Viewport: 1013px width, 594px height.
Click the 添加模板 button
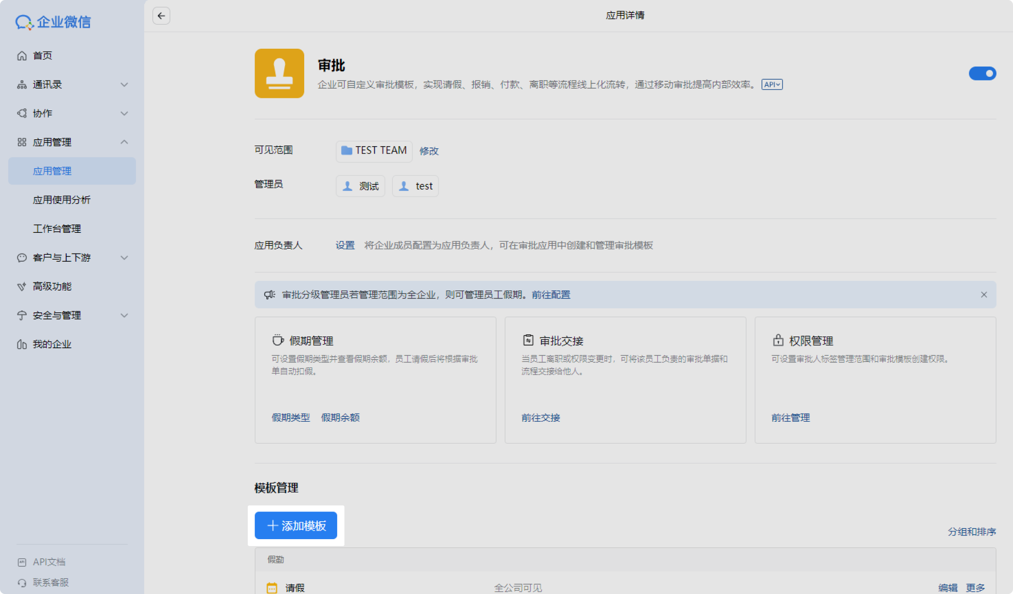point(296,525)
